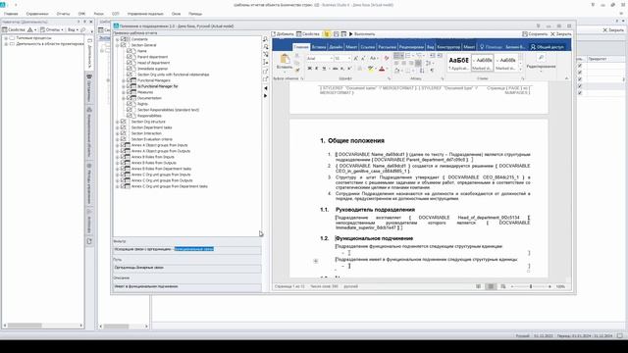Click Общий доступ share button
The width and height of the screenshot is (628, 353).
point(548,47)
